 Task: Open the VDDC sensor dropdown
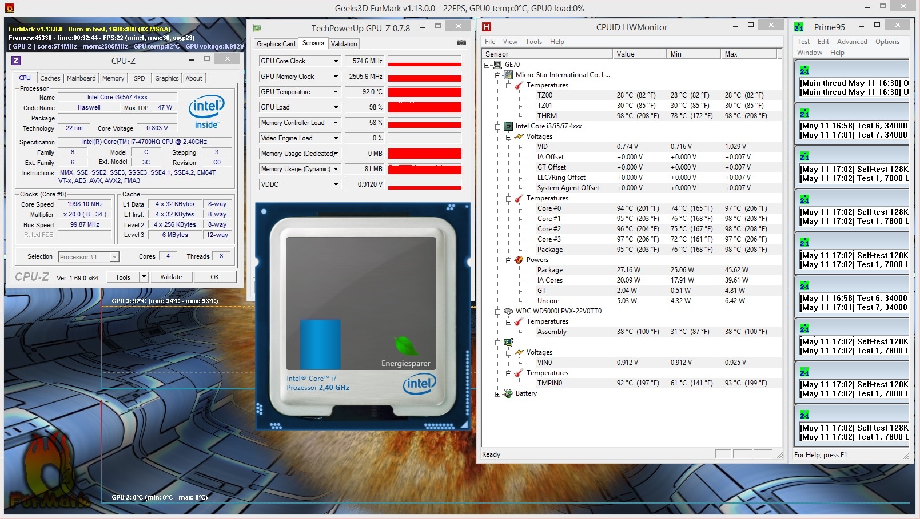[x=336, y=184]
